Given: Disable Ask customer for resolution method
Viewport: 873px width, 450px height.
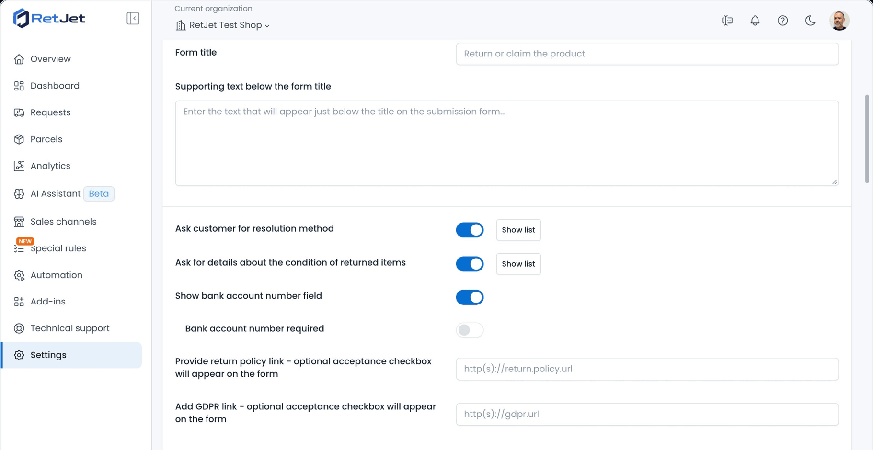Looking at the screenshot, I should click(x=470, y=230).
